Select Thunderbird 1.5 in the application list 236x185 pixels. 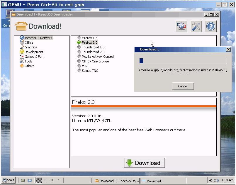click(93, 47)
